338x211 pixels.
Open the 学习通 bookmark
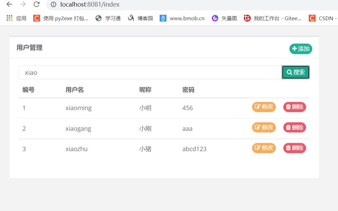[x=108, y=18]
